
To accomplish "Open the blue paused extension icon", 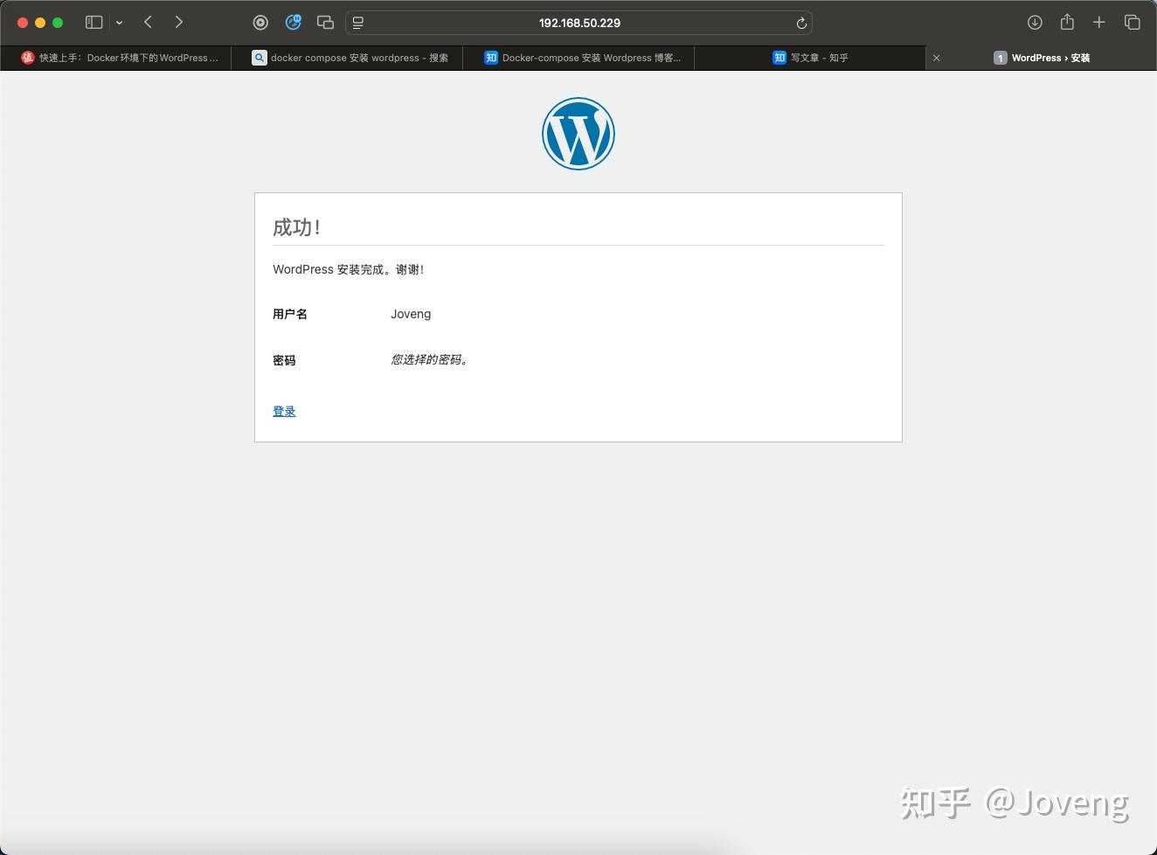I will coord(293,22).
